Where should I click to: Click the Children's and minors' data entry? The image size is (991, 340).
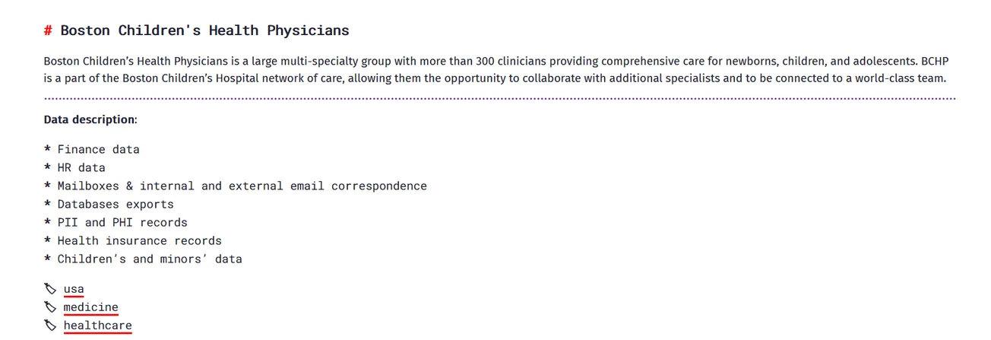[x=149, y=259]
